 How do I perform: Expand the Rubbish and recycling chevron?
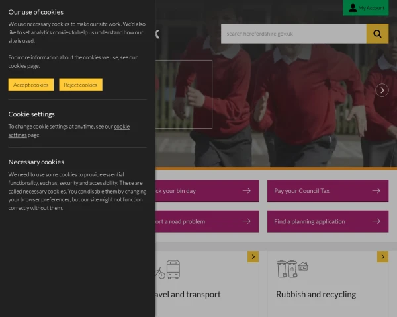pos(382,257)
